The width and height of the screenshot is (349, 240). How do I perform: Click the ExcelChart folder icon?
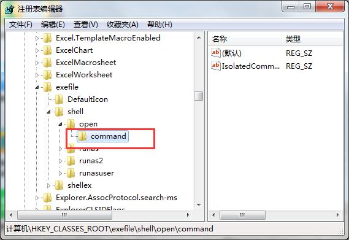click(x=48, y=50)
